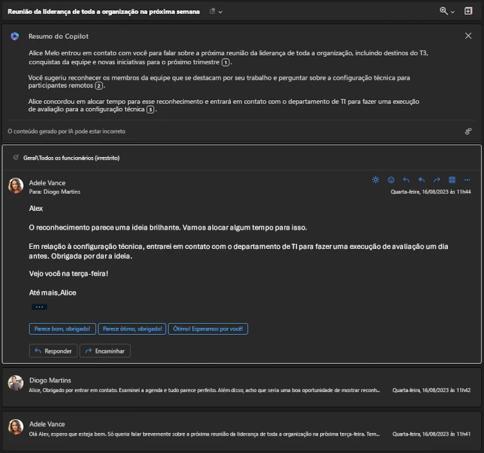Click the 'Vejo você na terça-feira!' line

[x=68, y=274]
